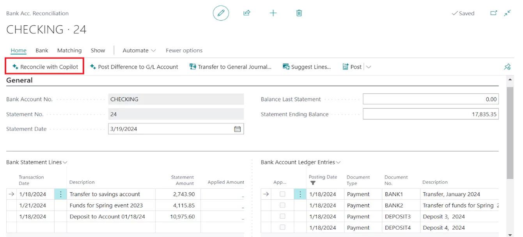Viewport: 523px width, 237px height.
Task: Click the Document Type column header
Action: pos(358,180)
